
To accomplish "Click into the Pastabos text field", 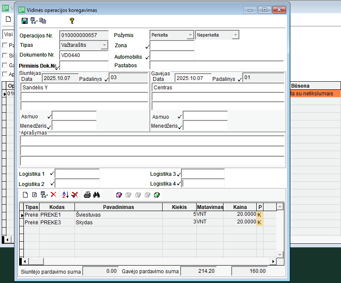I will pos(216,65).
